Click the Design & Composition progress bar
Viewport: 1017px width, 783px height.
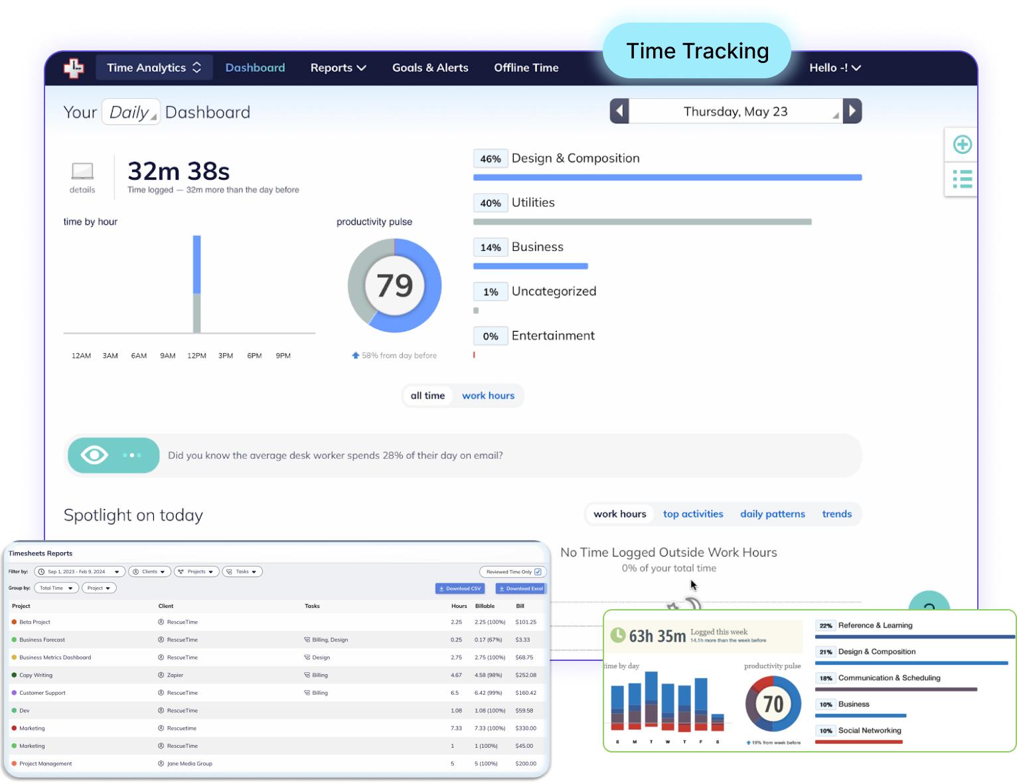(667, 177)
